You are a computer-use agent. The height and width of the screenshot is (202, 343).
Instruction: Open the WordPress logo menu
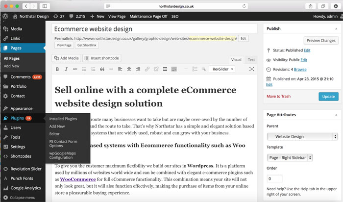tap(5, 16)
